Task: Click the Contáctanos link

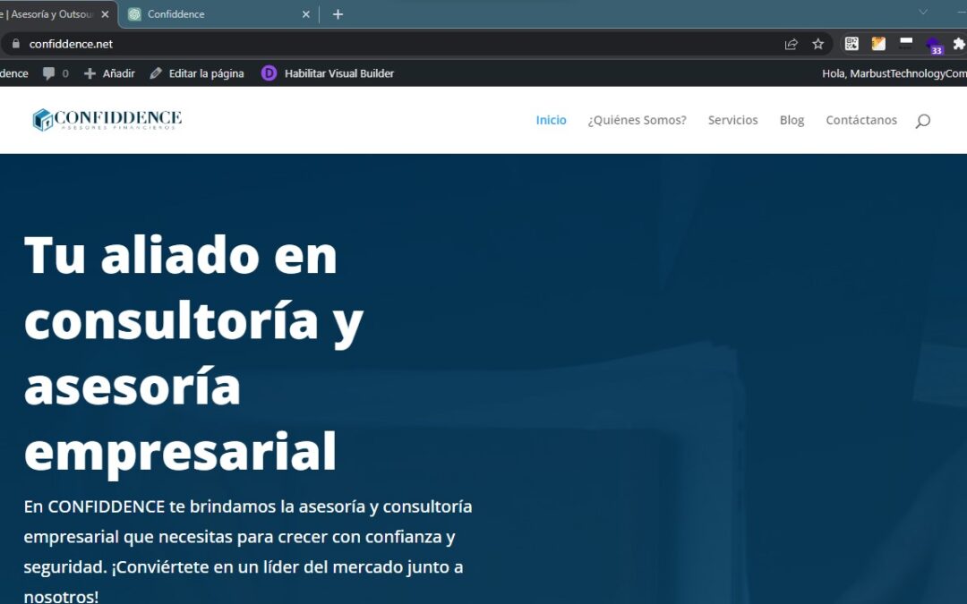Action: tap(861, 120)
